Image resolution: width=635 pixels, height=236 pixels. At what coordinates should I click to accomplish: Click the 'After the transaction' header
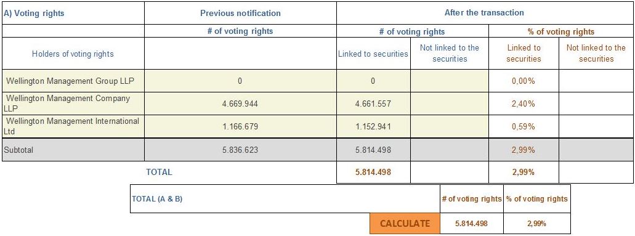pyautogui.click(x=484, y=13)
